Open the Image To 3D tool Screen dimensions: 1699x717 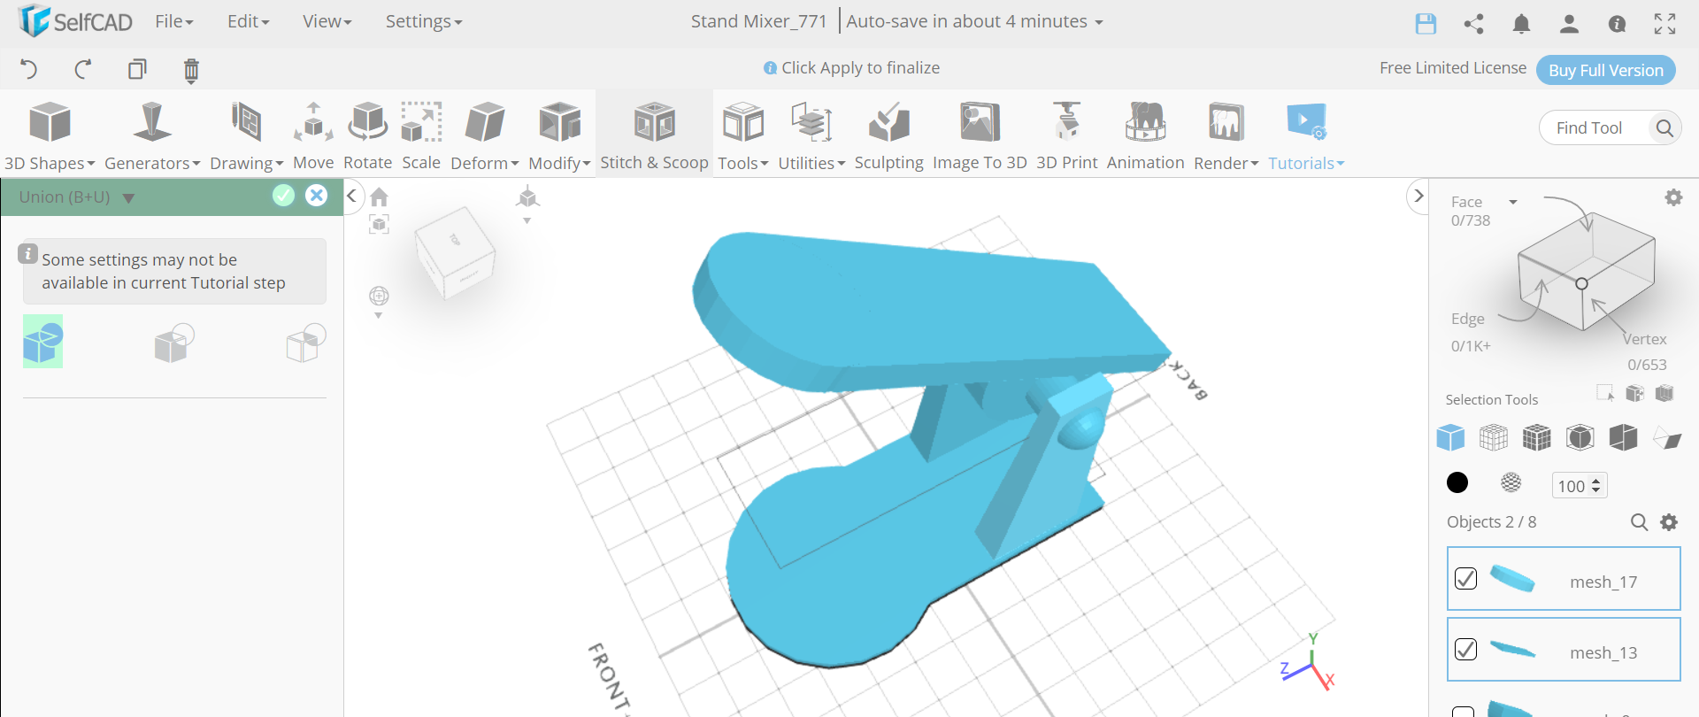(x=980, y=135)
